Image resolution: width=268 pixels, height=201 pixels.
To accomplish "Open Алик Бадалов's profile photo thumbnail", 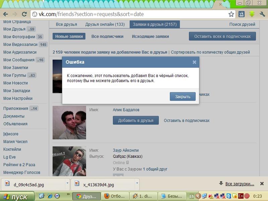I will coord(69,123).
